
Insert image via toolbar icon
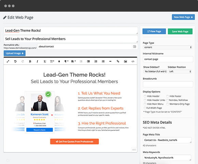point(125,61)
